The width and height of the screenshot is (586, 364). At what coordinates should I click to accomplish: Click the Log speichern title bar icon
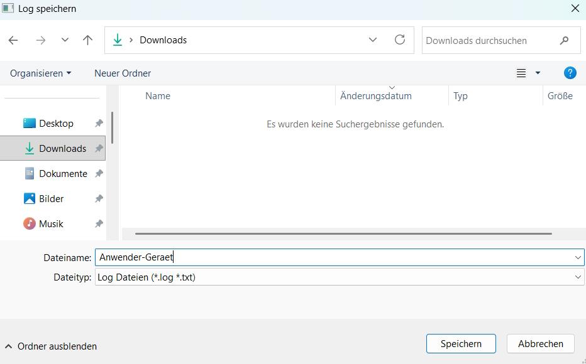coord(8,8)
